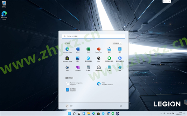Open the Photos (照片) app
187x116 pixels.
pos(78,59)
